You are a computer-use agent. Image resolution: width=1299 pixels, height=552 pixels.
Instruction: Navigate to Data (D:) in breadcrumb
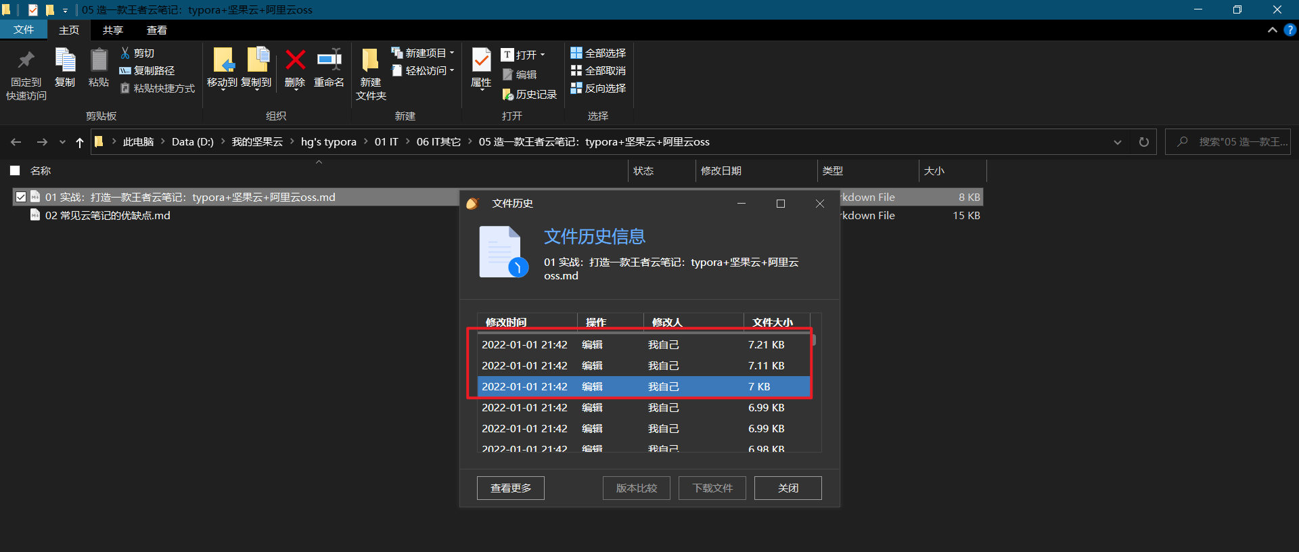pos(193,142)
